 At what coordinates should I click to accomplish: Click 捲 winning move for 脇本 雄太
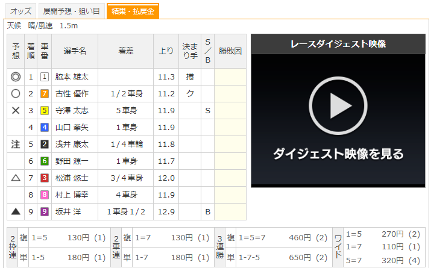coord(190,76)
